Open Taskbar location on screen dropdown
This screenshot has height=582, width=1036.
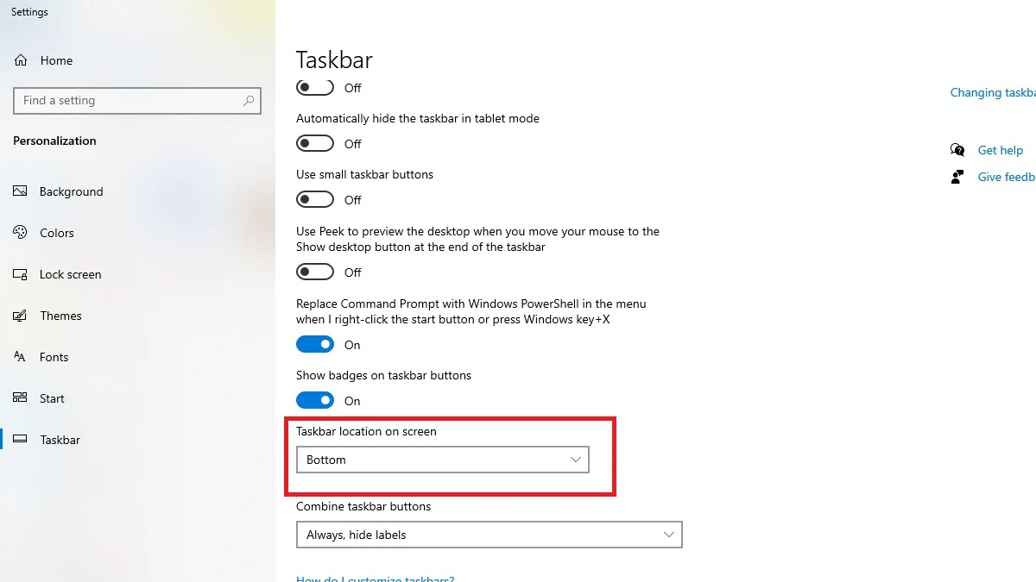(x=442, y=460)
